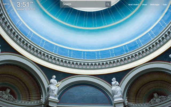This screenshot has width=171, height=107.
Task: Open More Apps
Action: 155,5
